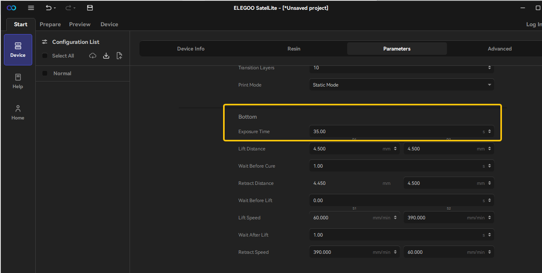Expand the Print Mode dropdown

pyautogui.click(x=401, y=85)
